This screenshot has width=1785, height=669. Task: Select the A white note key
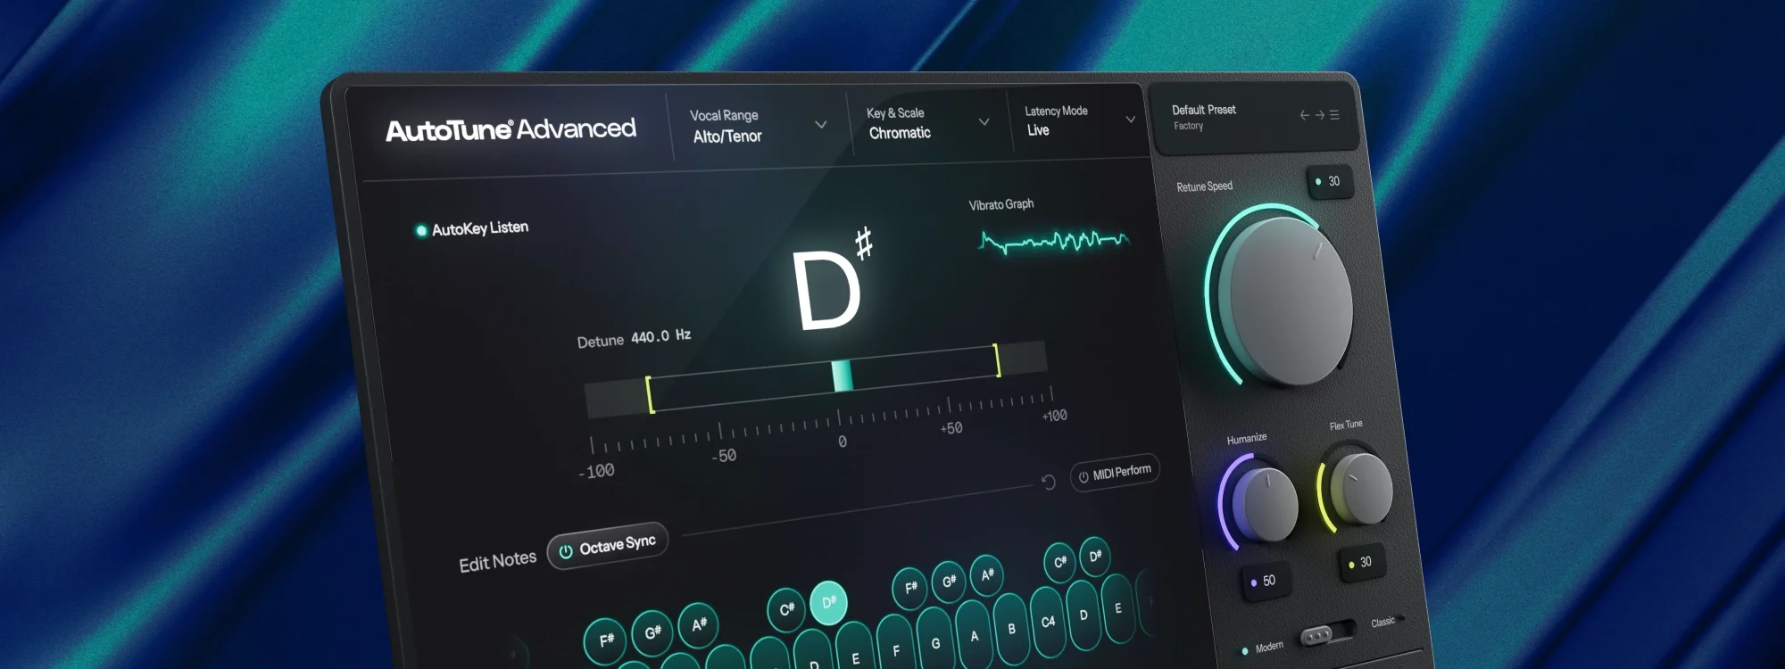974,635
